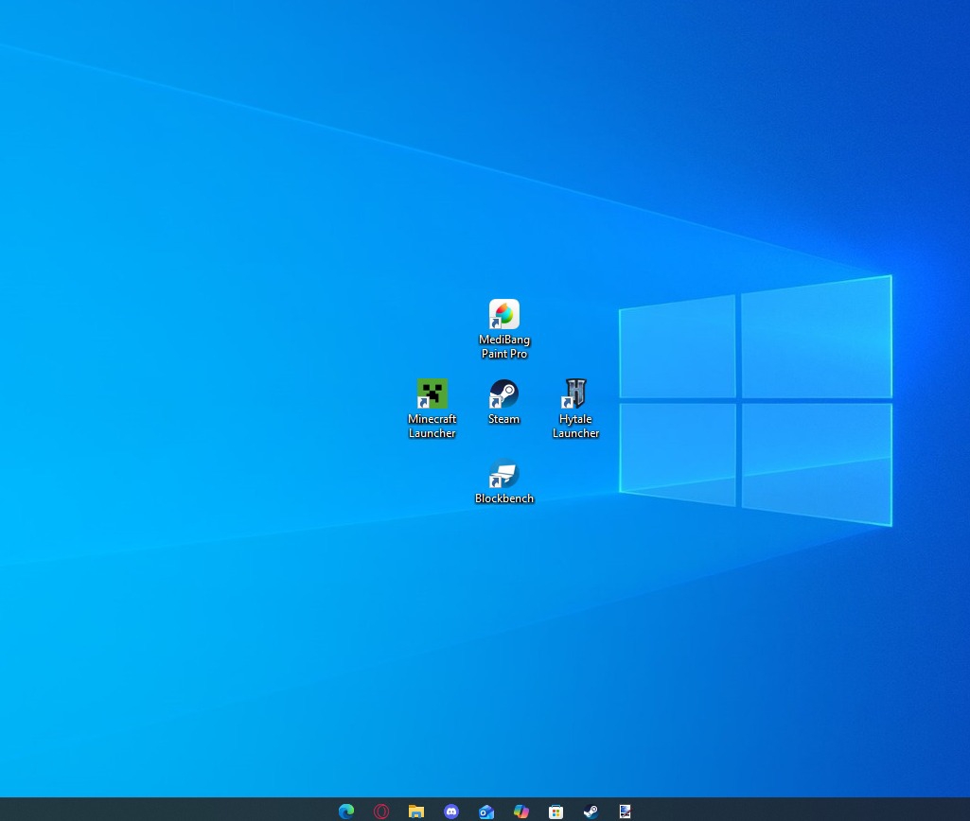
Task: Launch Copilot from the taskbar
Action: pos(521,811)
